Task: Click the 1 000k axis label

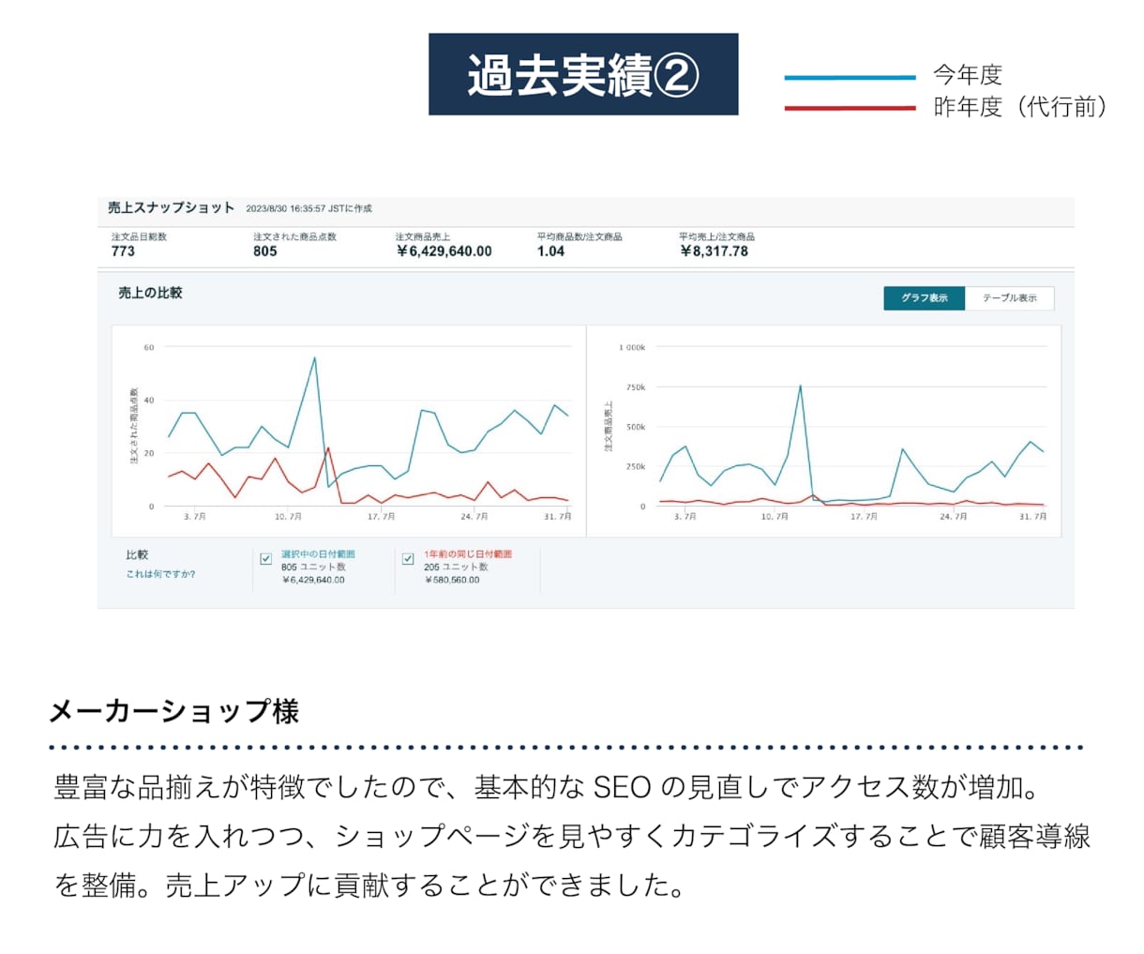Action: click(x=632, y=347)
